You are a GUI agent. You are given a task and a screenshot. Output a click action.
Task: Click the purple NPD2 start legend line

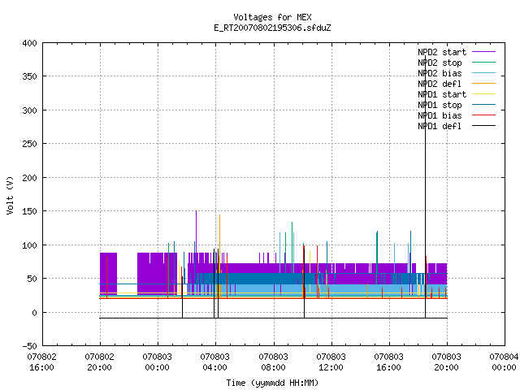pyautogui.click(x=484, y=52)
